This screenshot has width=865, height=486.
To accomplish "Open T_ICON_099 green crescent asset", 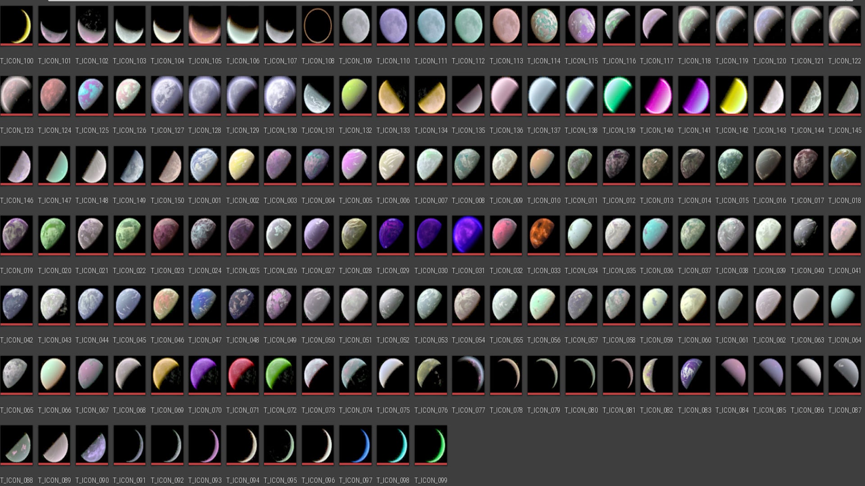I will coord(431,444).
